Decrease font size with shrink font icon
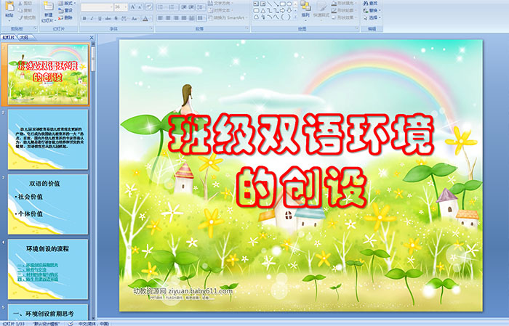This screenshot has height=326, width=509. pyautogui.click(x=140, y=7)
